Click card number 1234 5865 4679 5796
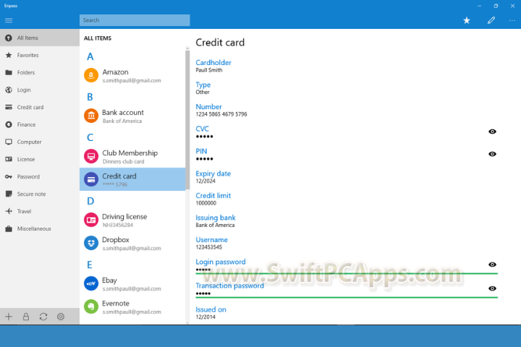Screen dimensions: 521x347 coord(221,114)
